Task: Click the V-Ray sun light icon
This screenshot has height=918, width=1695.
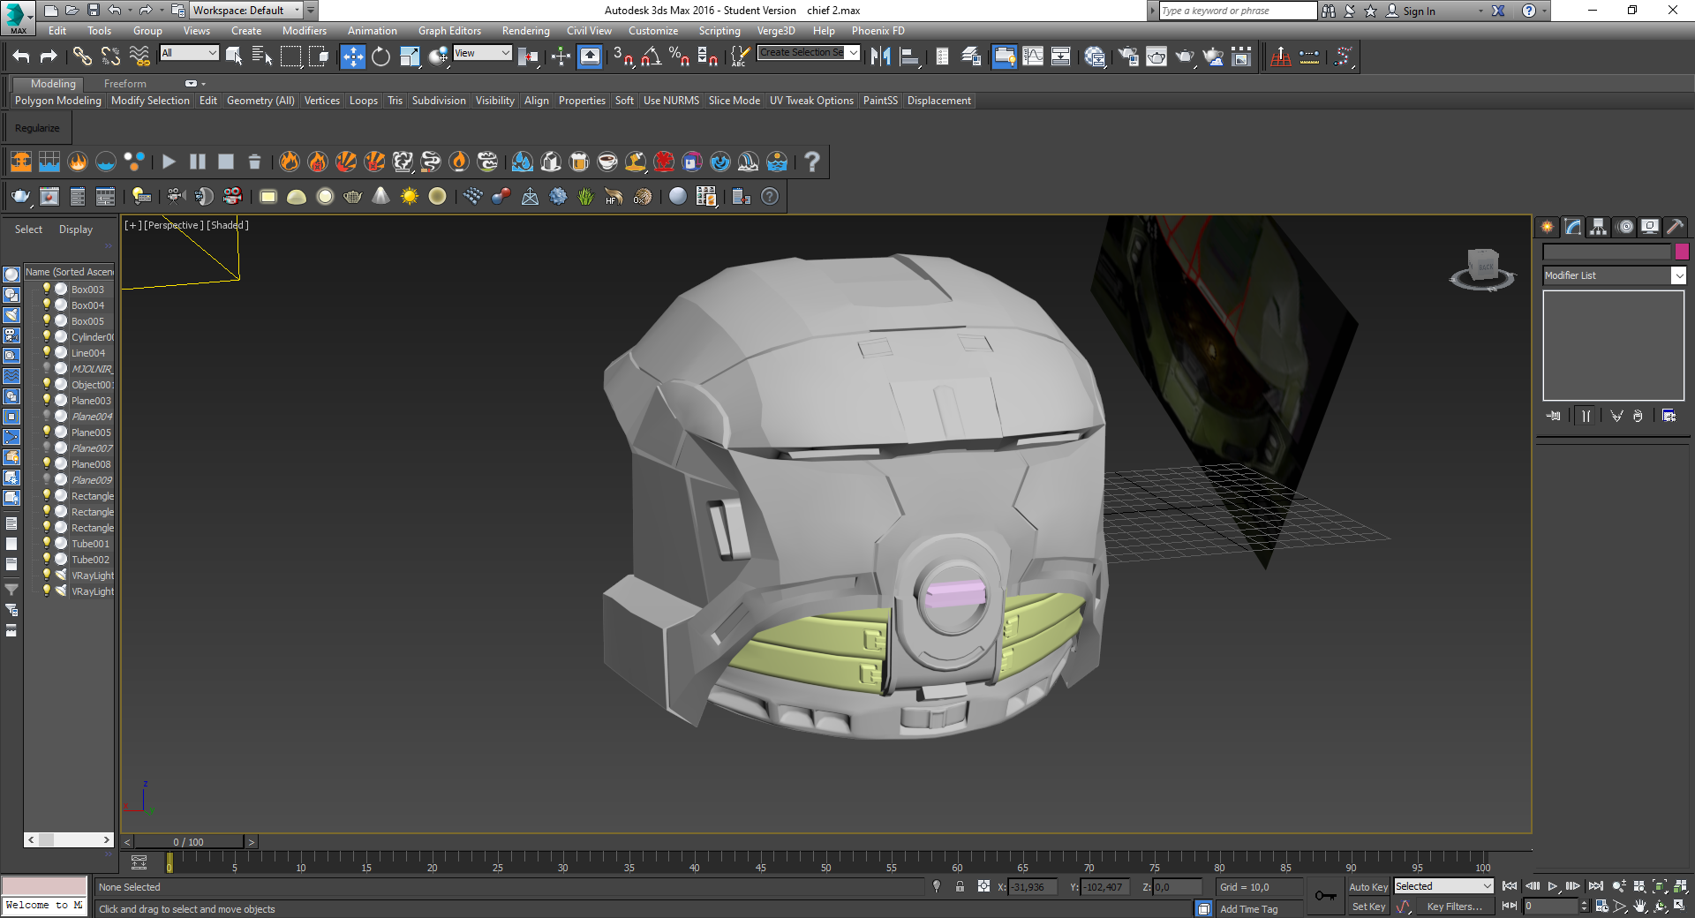Action: point(409,197)
